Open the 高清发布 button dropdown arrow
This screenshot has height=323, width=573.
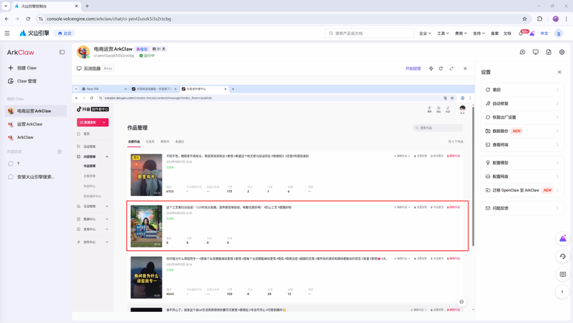104,122
